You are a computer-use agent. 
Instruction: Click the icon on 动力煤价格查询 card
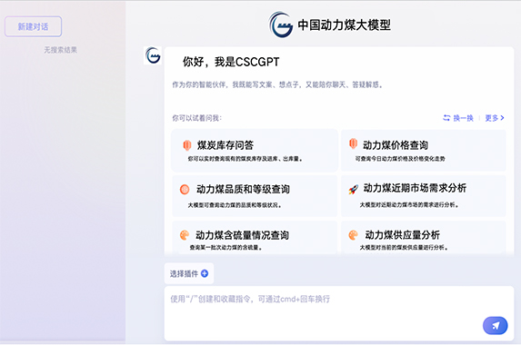click(353, 143)
